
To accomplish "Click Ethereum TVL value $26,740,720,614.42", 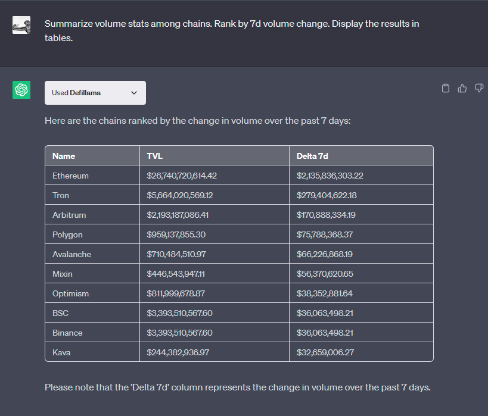I will point(182,176).
